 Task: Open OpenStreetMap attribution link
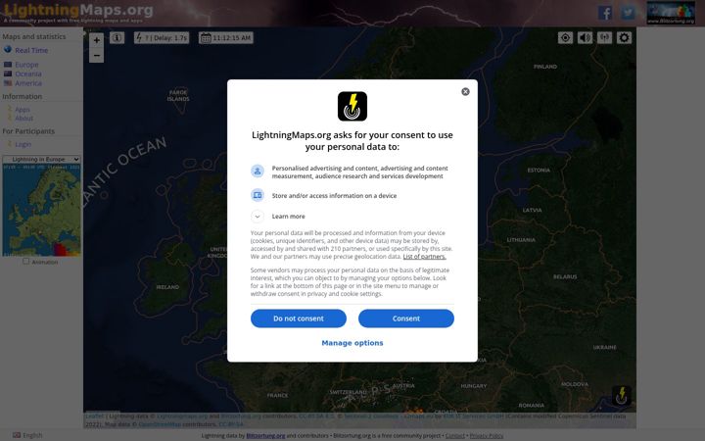160,424
